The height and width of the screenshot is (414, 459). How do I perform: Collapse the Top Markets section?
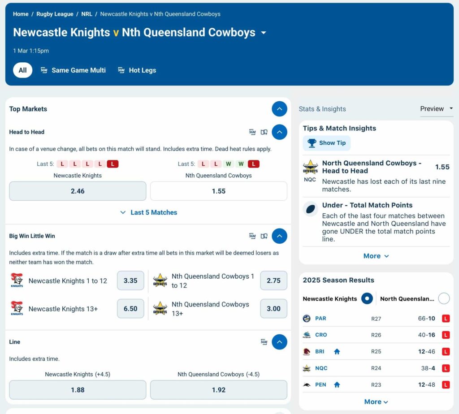click(x=279, y=109)
